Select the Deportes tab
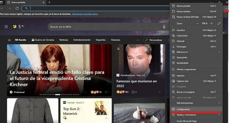The width and height of the screenshot is (229, 123). click(x=101, y=40)
